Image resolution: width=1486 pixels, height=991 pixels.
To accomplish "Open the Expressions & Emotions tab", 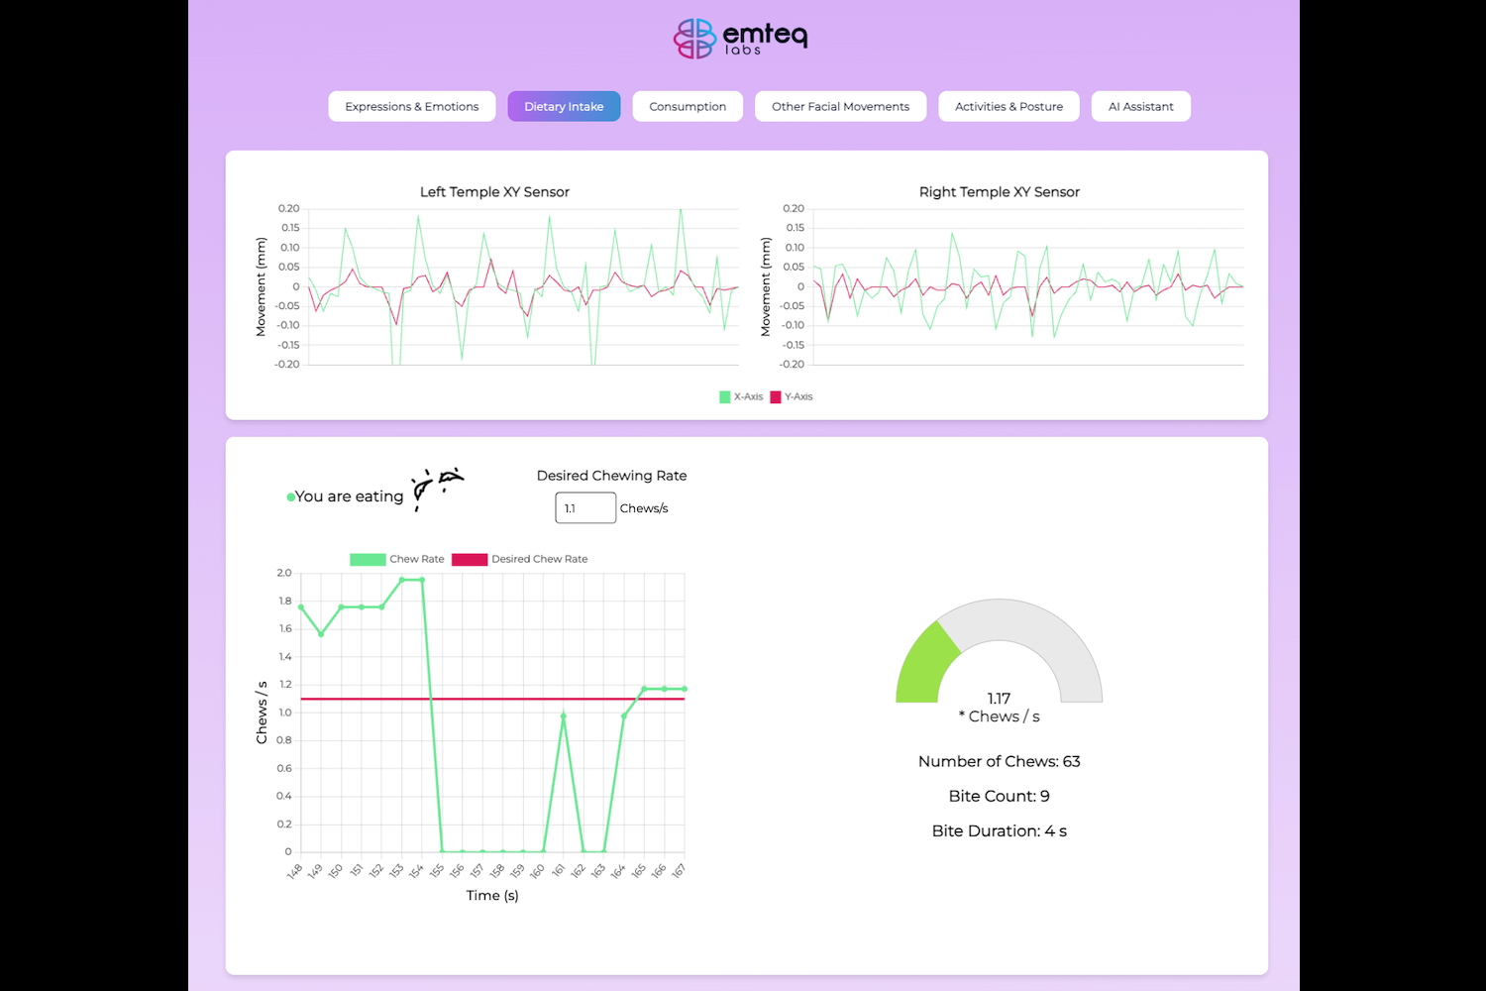I will click(x=411, y=107).
